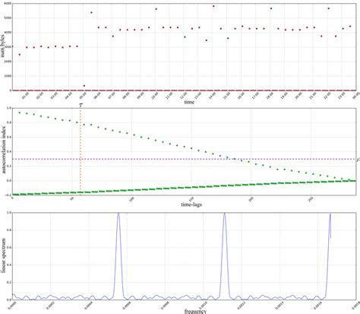Click the orange vertical dotted tau line
The height and width of the screenshot is (314, 360).
tap(81, 150)
